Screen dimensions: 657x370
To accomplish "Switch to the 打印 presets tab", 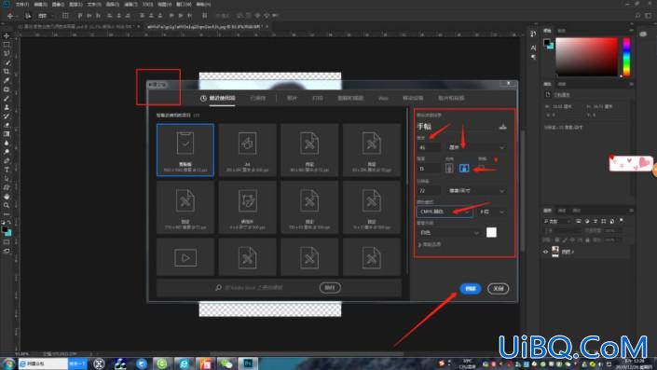I will pos(318,98).
